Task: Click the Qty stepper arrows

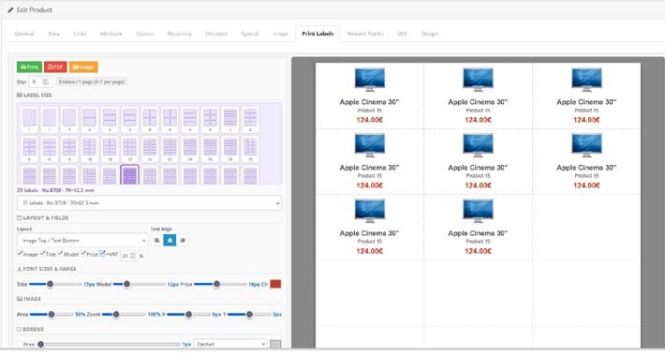Action: (x=45, y=82)
